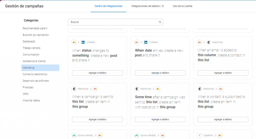Add Some time after campaign recipe to board
This screenshot has width=256, height=139.
point(160,120)
